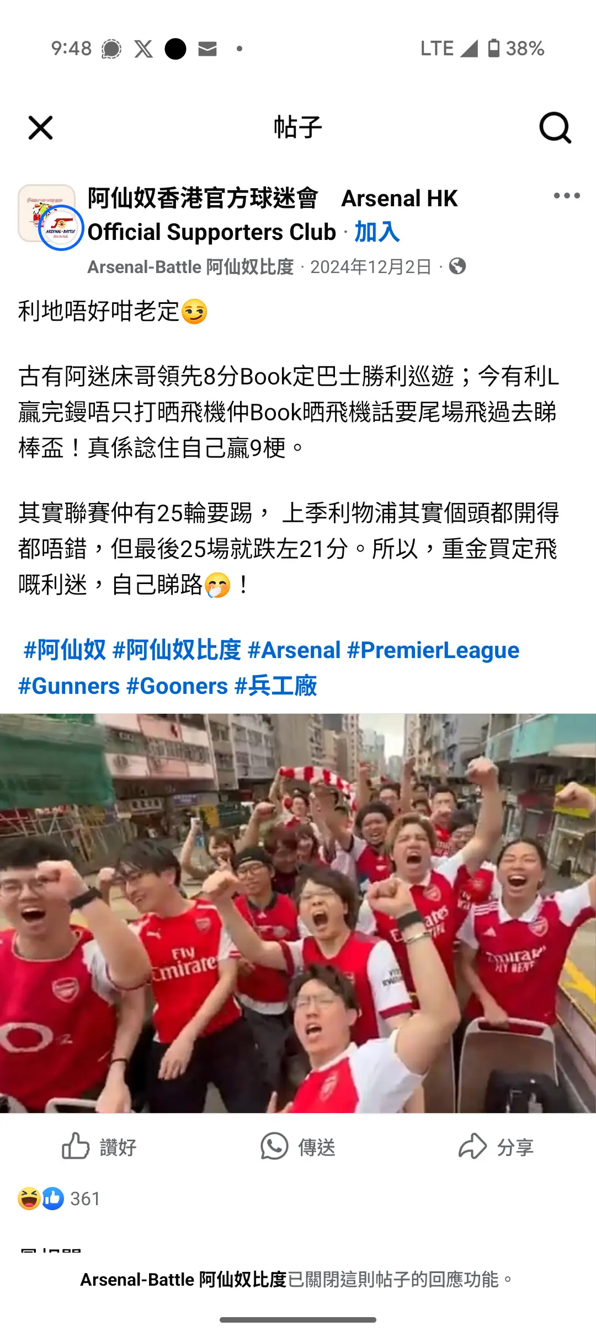Tap the public globe privacy icon
Screen dimensions: 596x1337
click(x=457, y=266)
